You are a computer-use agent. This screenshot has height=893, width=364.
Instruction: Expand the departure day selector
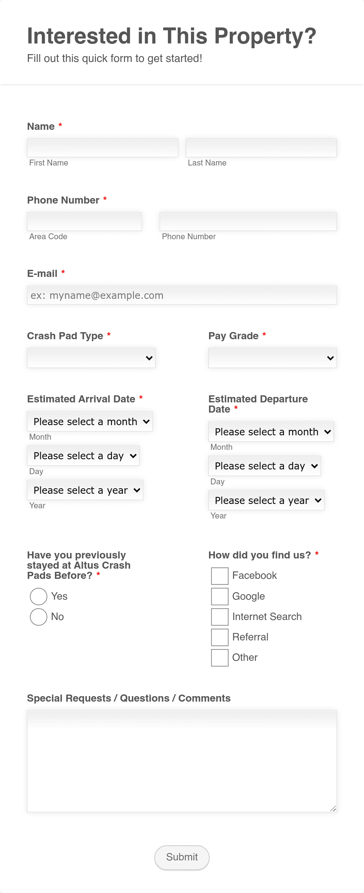tap(265, 466)
